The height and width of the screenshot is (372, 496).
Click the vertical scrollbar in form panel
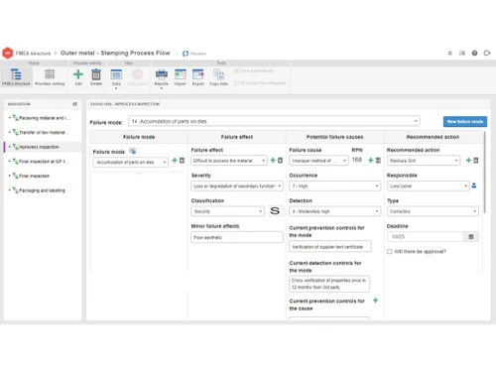485,172
